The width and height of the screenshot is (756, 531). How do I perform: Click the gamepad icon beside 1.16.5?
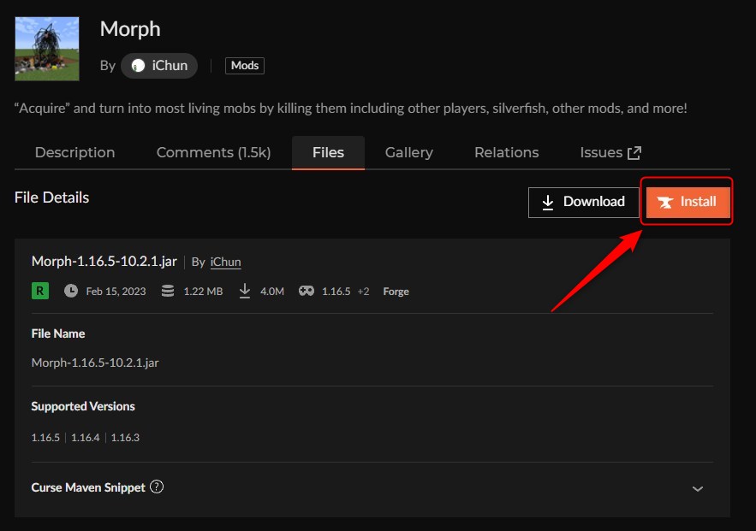pyautogui.click(x=306, y=291)
